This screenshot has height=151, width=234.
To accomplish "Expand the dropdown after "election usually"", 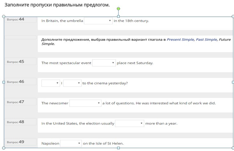I will (x=130, y=123).
